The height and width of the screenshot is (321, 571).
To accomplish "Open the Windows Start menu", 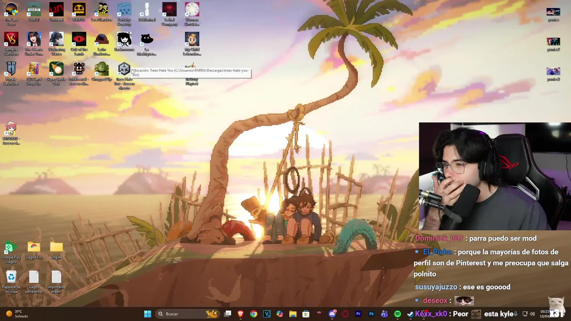I will click(148, 314).
